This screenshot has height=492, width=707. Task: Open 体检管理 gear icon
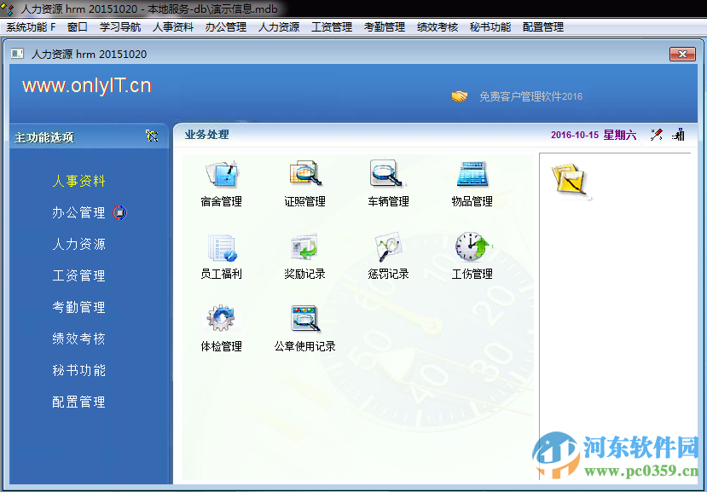222,319
